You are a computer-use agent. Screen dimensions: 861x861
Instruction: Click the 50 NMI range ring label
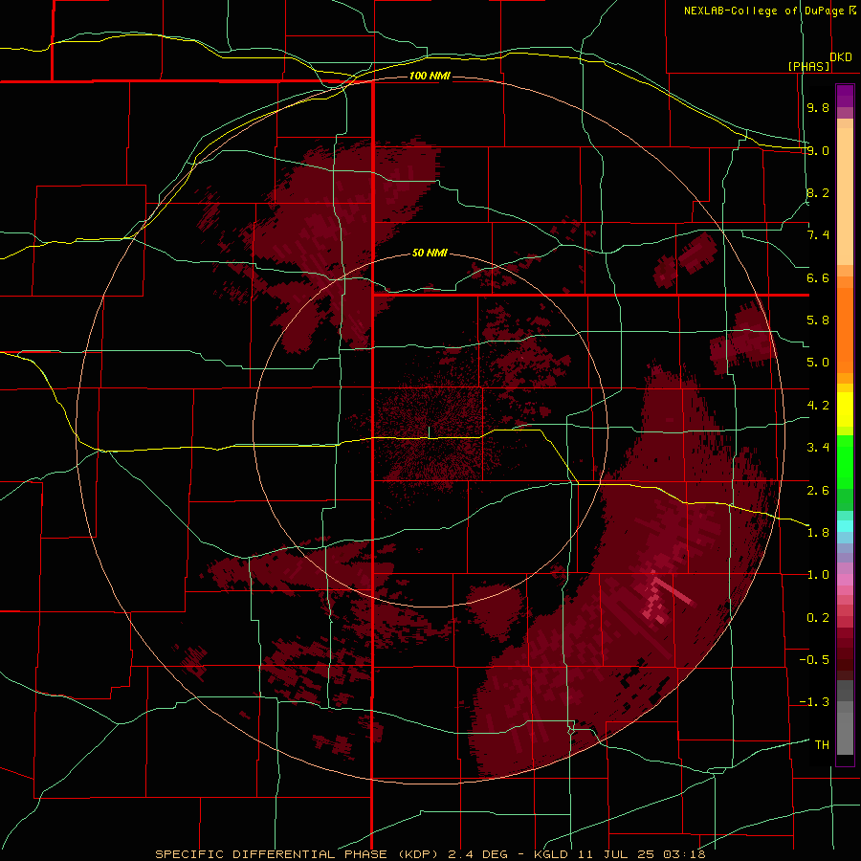[x=430, y=253]
